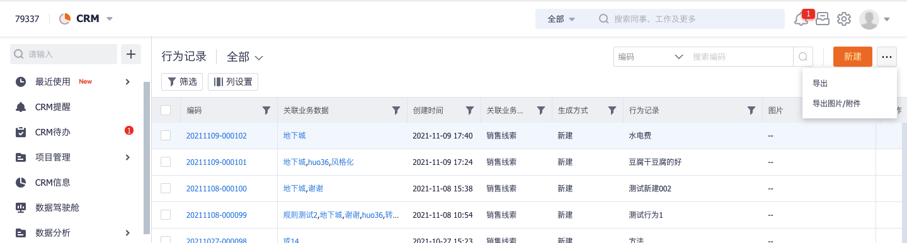The image size is (907, 243).
Task: Toggle the select-all checkbox in table header
Action: coord(166,110)
